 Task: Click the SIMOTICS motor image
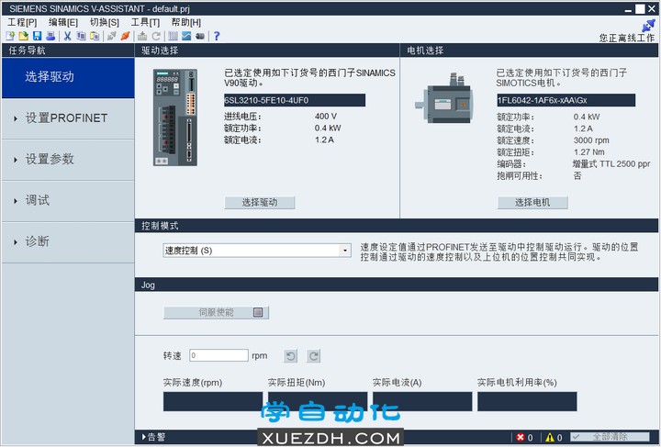tap(444, 99)
